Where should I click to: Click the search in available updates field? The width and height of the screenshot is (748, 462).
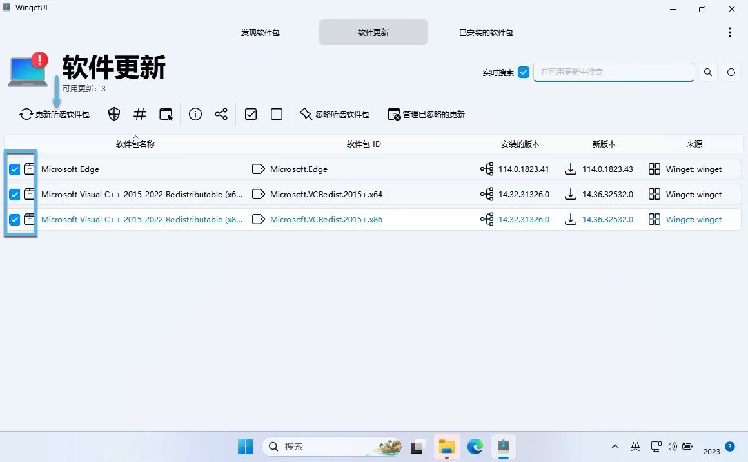tap(613, 72)
